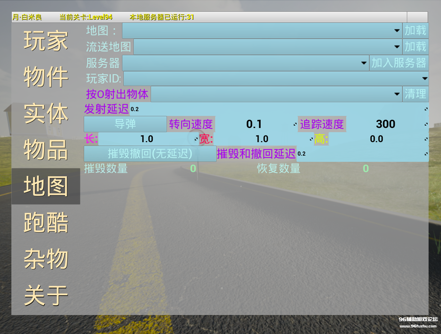The image size is (441, 334).
Task: Expand the 按O射出物体 dropdown
Action: click(277, 94)
